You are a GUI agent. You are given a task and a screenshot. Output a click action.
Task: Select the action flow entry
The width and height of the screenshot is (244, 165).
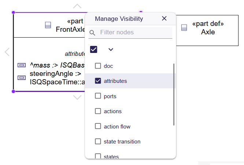[117, 126]
